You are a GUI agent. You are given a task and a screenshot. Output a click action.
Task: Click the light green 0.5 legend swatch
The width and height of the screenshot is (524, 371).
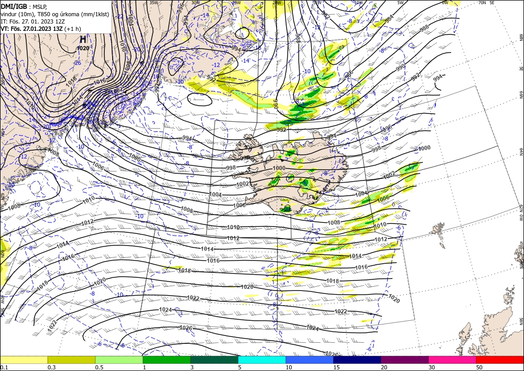click(x=119, y=359)
